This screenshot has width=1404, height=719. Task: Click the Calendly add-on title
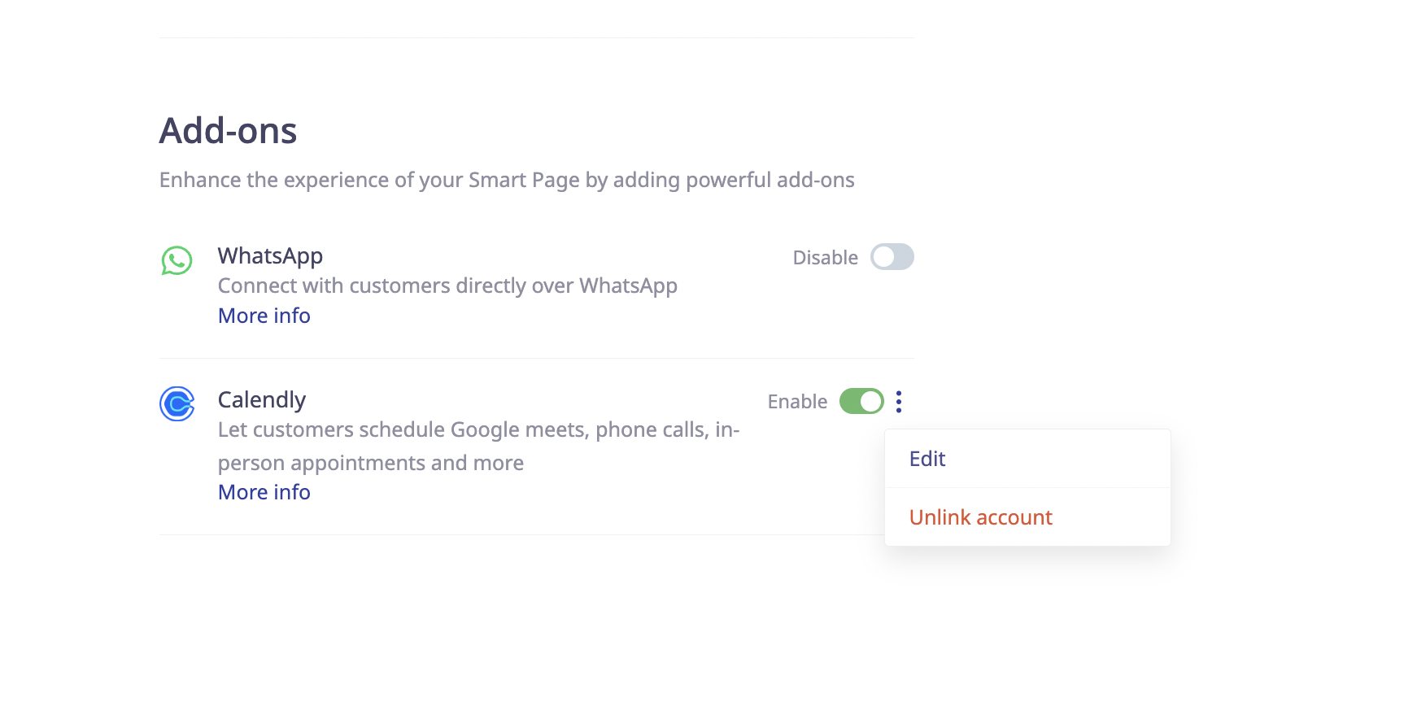(x=262, y=400)
